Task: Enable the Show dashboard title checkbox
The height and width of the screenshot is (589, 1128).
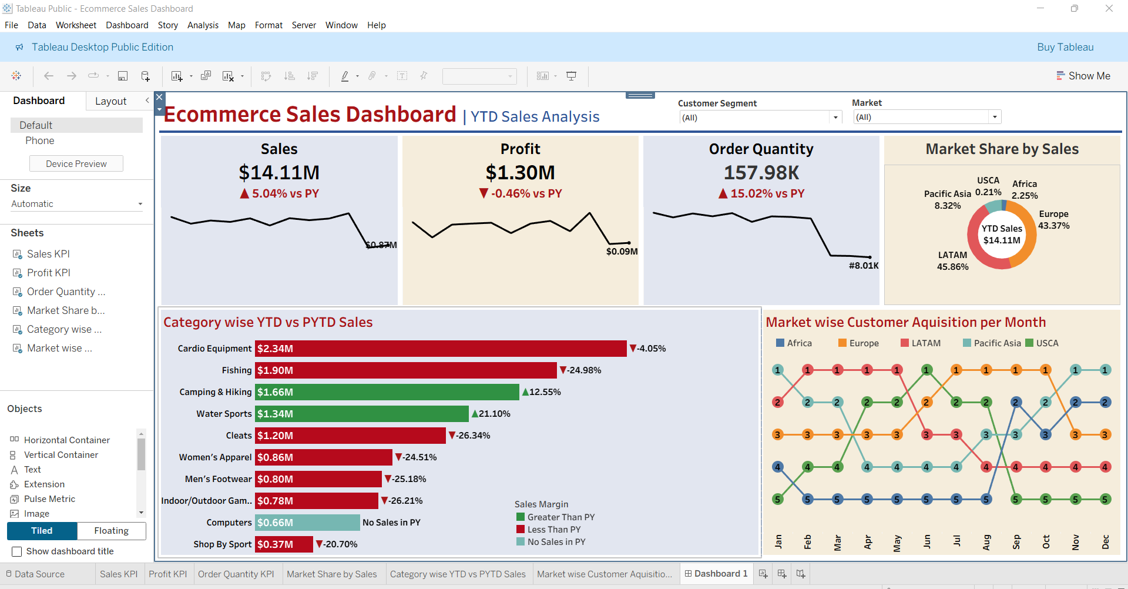Action: pyautogui.click(x=17, y=551)
